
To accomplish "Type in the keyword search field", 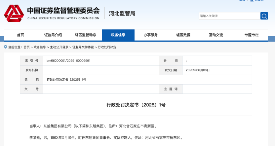I will (229, 16).
